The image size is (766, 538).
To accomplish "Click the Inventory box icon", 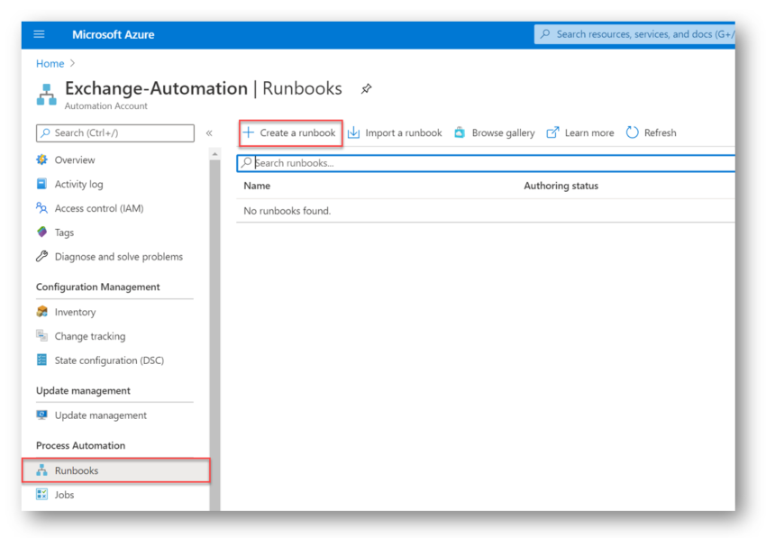I will (x=42, y=311).
